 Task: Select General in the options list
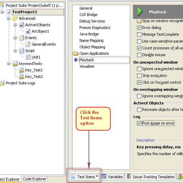tap(86, 8)
